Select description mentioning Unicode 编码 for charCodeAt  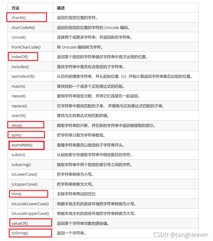click(x=93, y=28)
